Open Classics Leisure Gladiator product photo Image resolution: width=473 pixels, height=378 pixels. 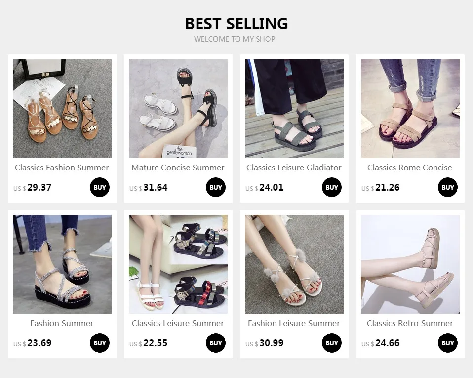(x=294, y=109)
